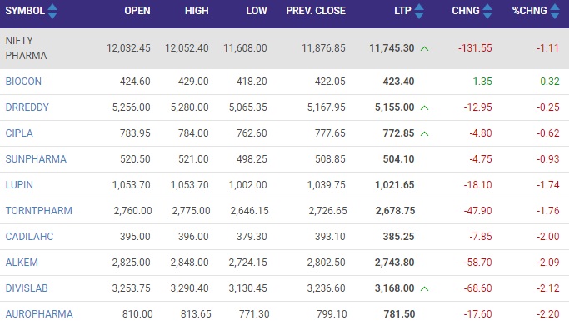569x325 pixels.
Task: Sort by %CHNG using arrow icon
Action: point(555,12)
